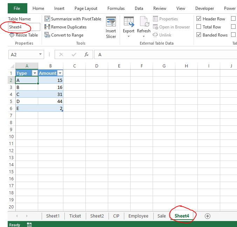The height and width of the screenshot is (227, 237).
Task: Click Remove Duplicates label
Action: pyautogui.click(x=69, y=27)
